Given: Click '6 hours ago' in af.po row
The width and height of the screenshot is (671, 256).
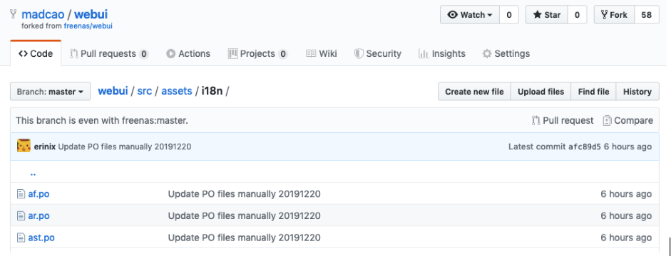Looking at the screenshot, I should click(x=626, y=194).
